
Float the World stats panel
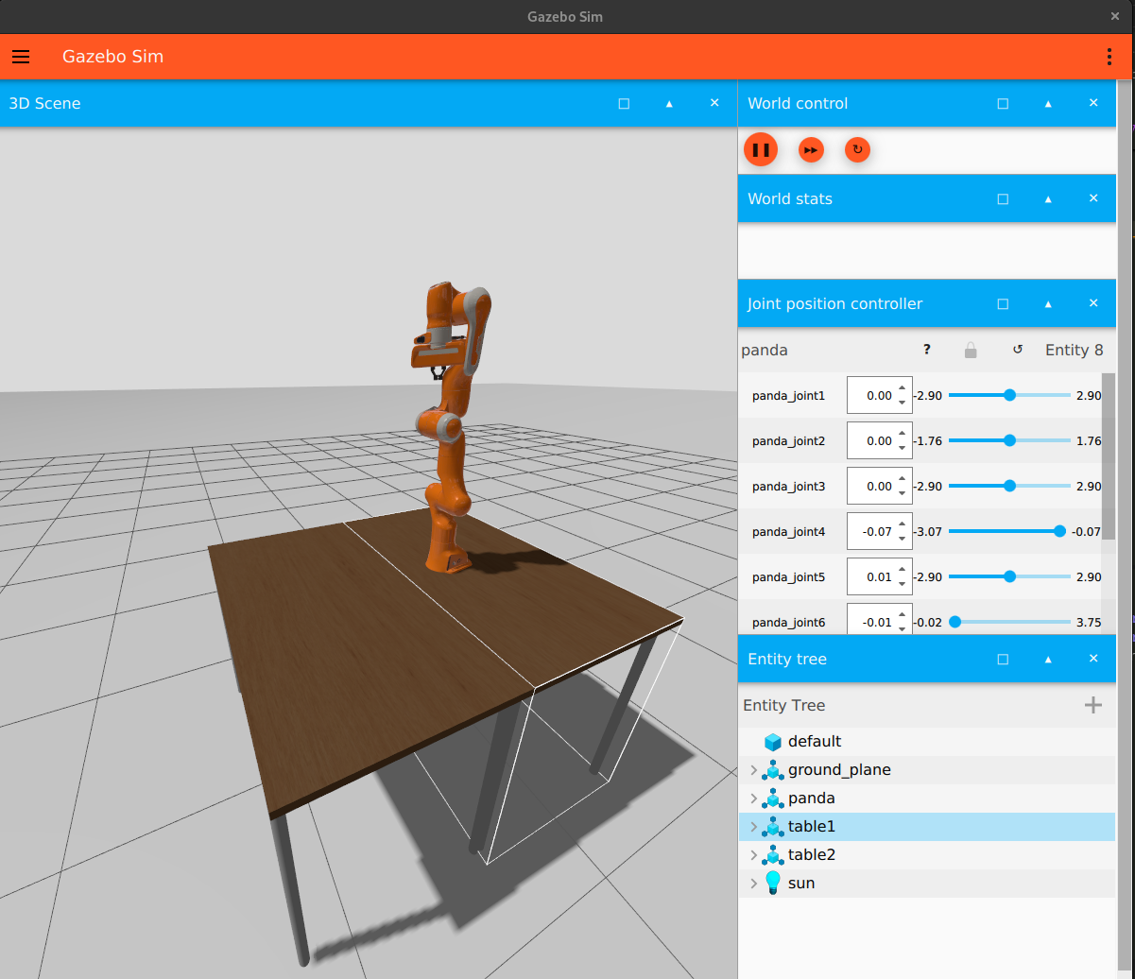[1003, 198]
